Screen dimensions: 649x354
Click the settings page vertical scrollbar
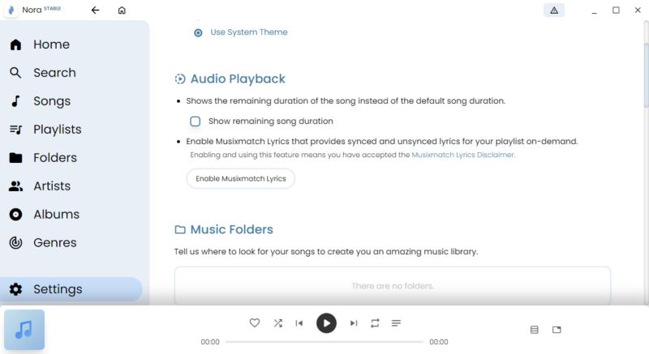(646, 75)
